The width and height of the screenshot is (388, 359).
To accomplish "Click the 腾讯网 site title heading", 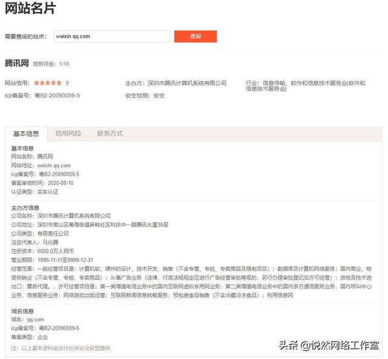I will [17, 63].
